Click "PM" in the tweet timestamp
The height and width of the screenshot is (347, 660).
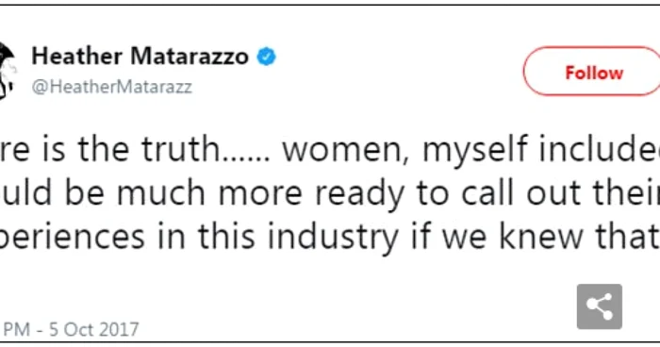[x=16, y=330]
